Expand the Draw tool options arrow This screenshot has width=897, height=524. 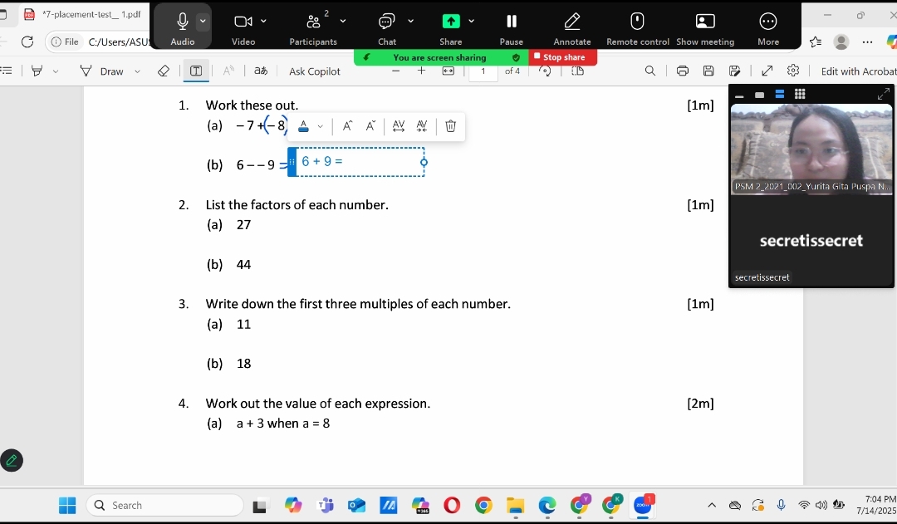(137, 71)
